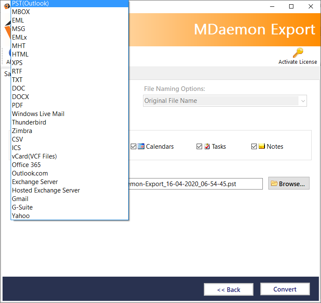Screen dimensions: 321x303
Task: Disable the Notes checkbox
Action: click(254, 147)
